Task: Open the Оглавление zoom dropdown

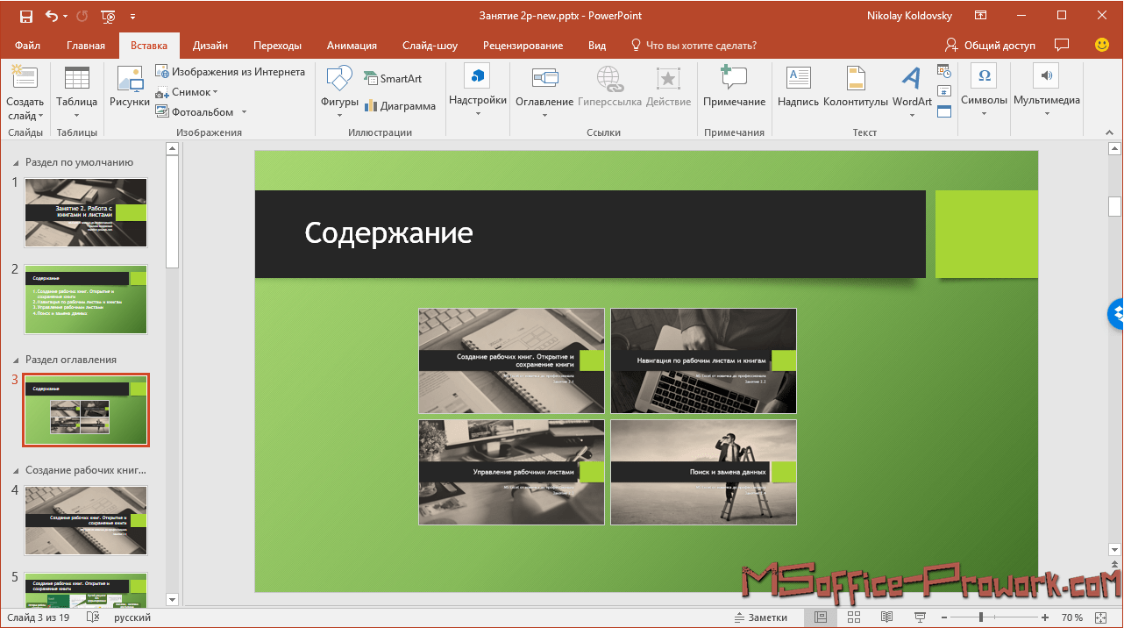Action: coord(544,93)
